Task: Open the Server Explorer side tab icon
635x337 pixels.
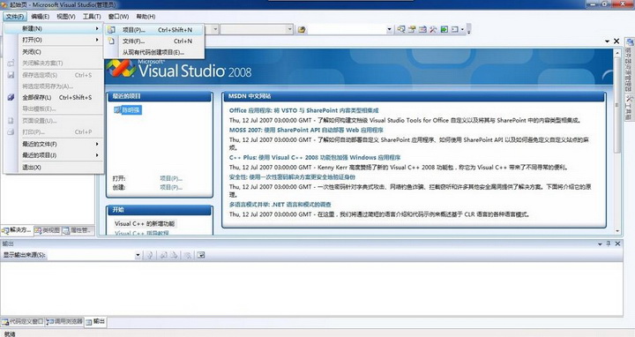Action: point(630,42)
